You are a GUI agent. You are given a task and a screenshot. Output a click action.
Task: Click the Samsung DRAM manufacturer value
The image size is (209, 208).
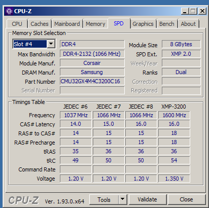click(x=92, y=72)
